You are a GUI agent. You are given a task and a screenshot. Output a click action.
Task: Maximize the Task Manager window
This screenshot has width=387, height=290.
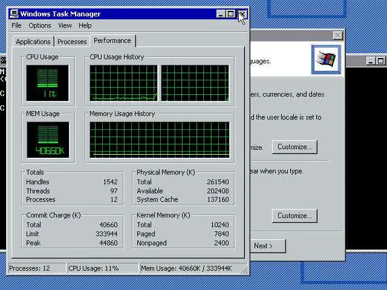pos(230,14)
